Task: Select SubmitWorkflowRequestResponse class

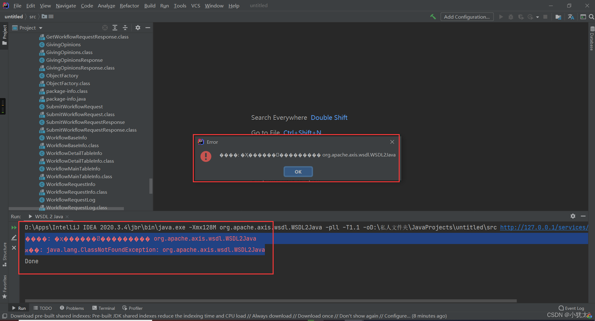Action: click(85, 122)
